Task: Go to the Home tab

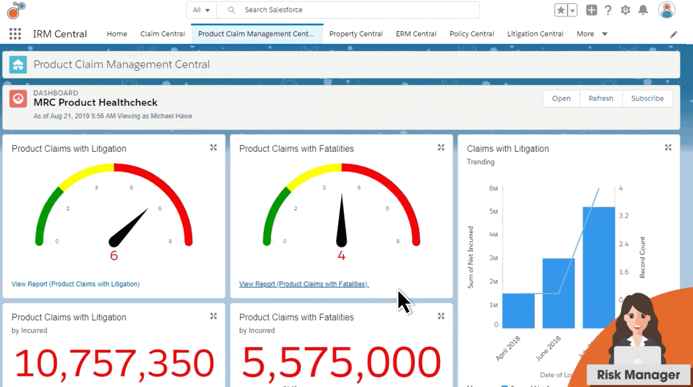Action: click(117, 34)
